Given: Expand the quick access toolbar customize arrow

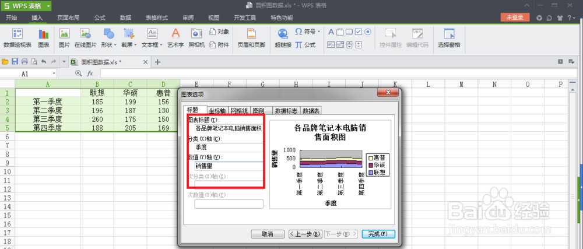Looking at the screenshot, I should click(x=64, y=62).
